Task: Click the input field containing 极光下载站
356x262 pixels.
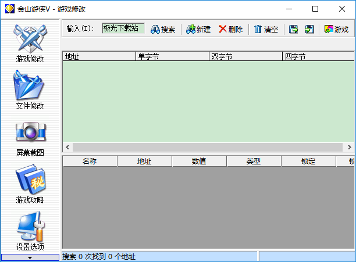Action: coord(123,28)
